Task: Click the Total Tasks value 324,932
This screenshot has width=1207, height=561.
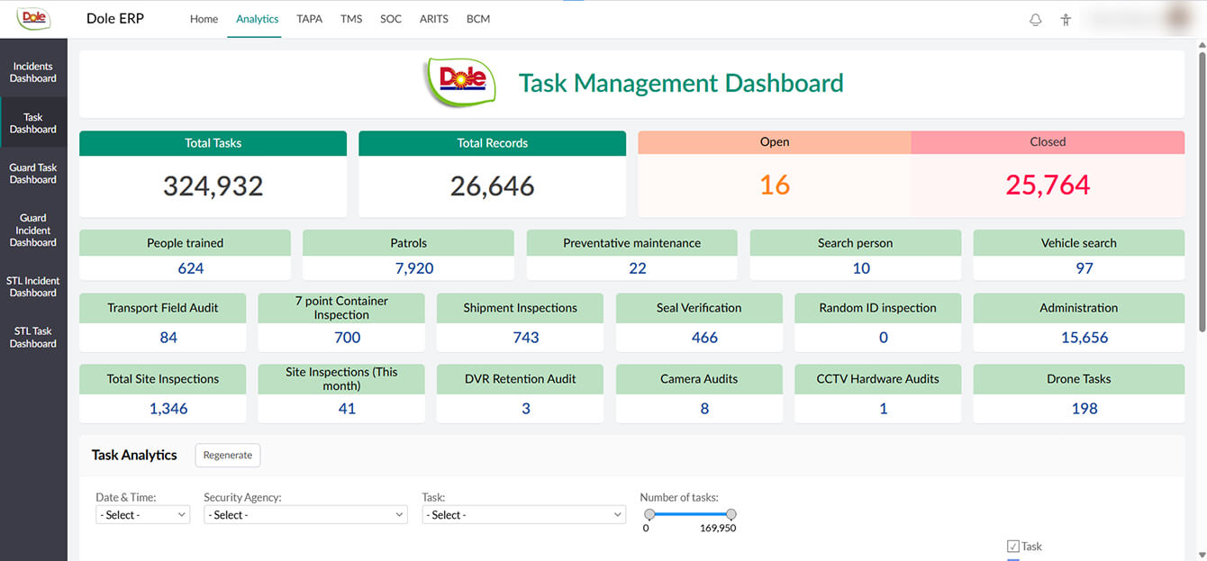Action: click(213, 185)
